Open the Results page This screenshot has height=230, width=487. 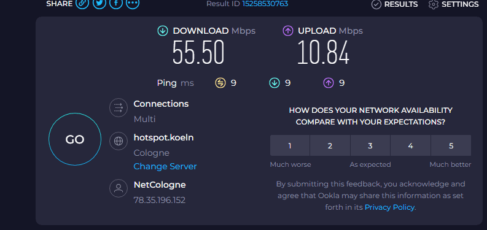coord(394,4)
